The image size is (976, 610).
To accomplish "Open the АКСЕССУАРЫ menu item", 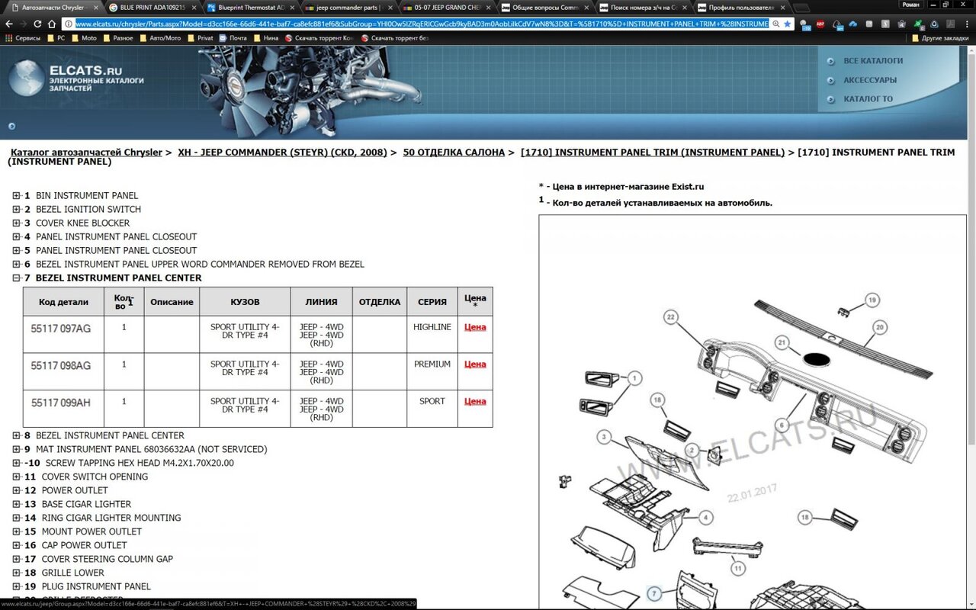I will [x=869, y=80].
